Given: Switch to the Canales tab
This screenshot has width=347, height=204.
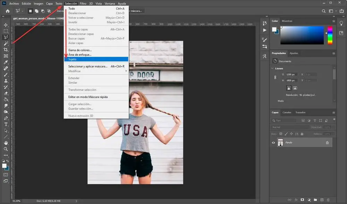Looking at the screenshot, I should [287, 113].
